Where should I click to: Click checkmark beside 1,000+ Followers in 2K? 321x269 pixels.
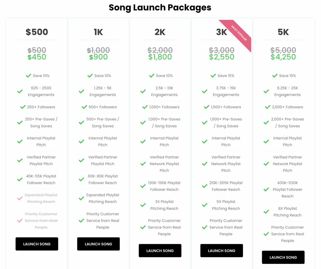pos(145,107)
